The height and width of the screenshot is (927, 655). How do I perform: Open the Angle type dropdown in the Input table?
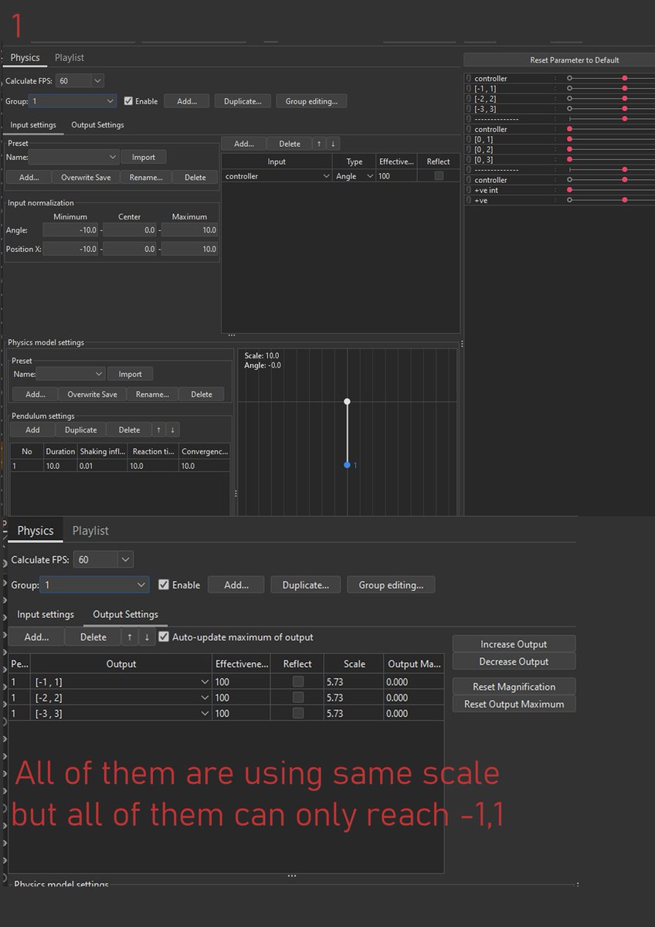[370, 176]
